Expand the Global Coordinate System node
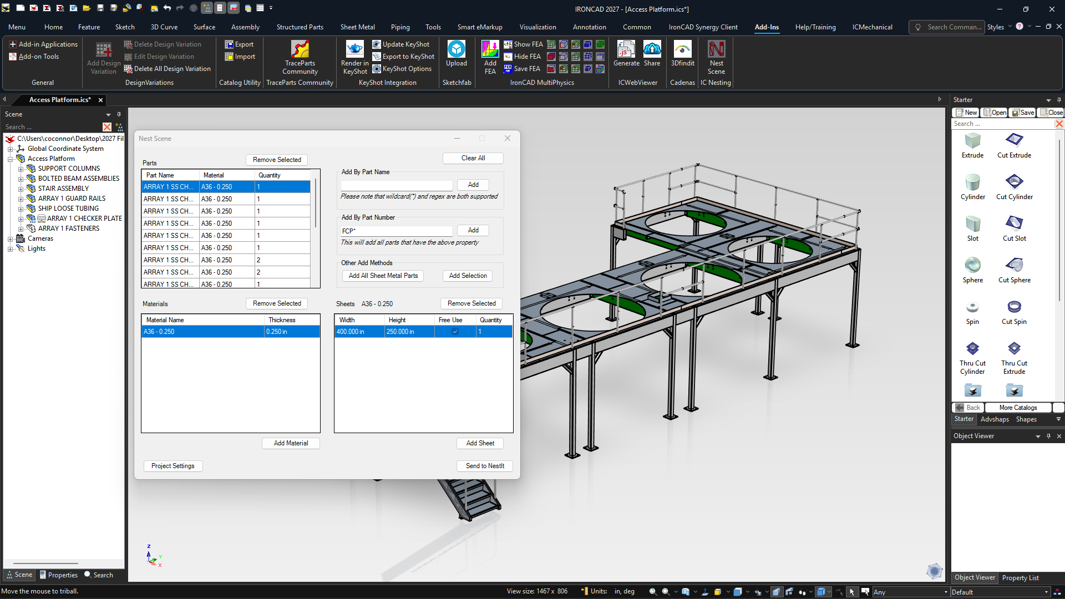1065x599 pixels. 10,149
